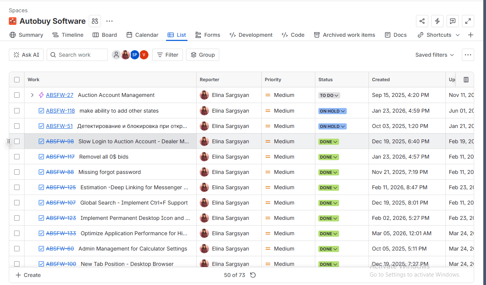Enter full screen with the expand arrows icon

point(468,21)
